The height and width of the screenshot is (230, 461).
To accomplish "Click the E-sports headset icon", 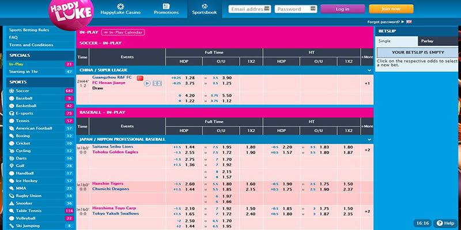I will 12,113.
